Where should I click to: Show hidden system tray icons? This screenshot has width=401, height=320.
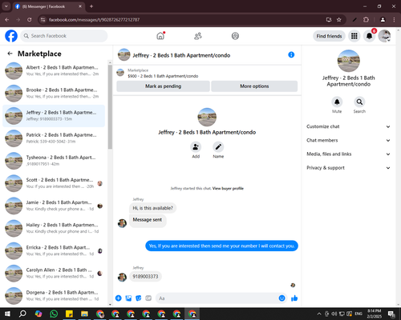pos(319,314)
